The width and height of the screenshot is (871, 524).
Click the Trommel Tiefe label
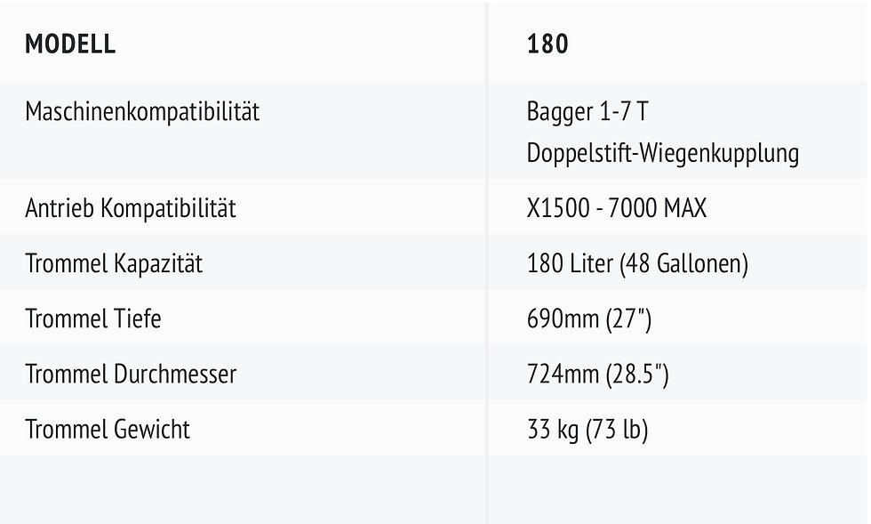(x=93, y=318)
